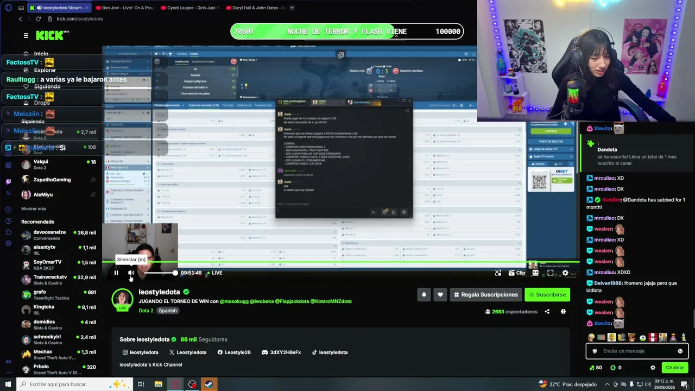
Task: Open elsantytv recommended channel
Action: tap(59, 250)
